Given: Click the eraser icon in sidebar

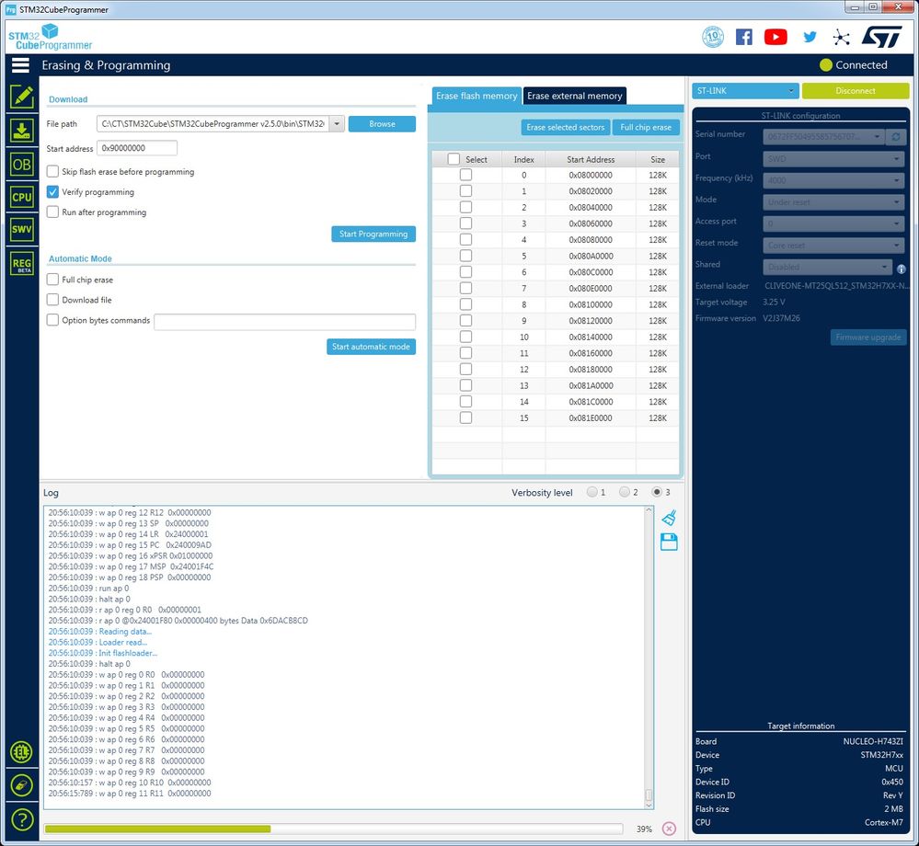Looking at the screenshot, I should pos(22,785).
